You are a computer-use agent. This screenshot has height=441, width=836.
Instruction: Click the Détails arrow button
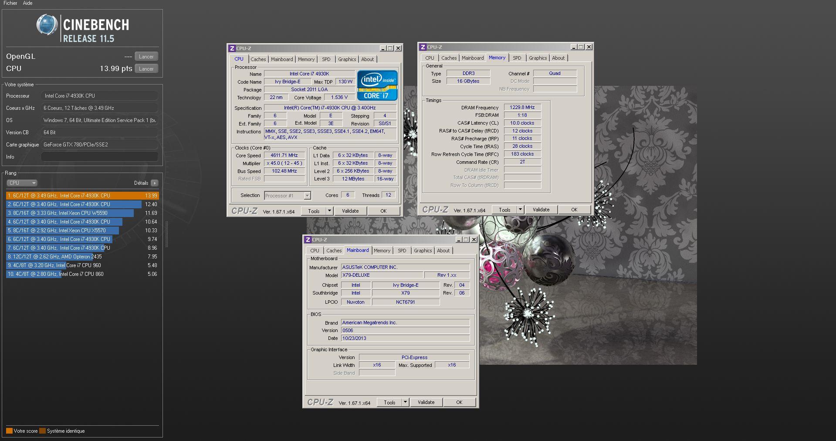point(155,183)
